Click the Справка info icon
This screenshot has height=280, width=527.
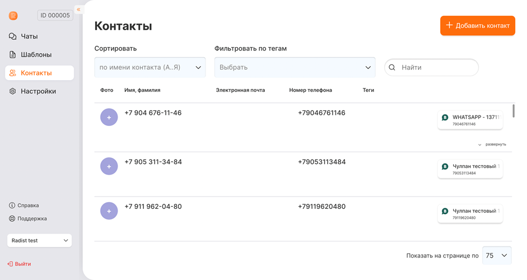point(12,205)
